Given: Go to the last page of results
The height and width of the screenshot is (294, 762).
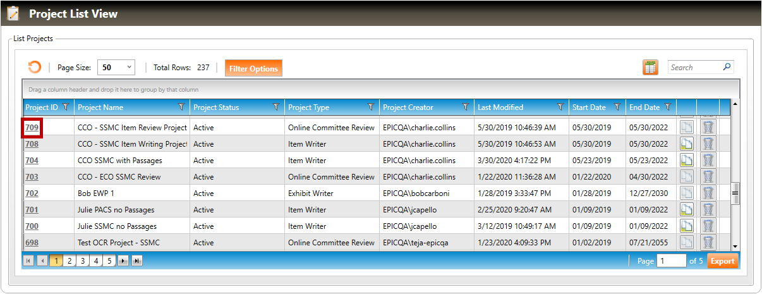Looking at the screenshot, I should point(137,260).
